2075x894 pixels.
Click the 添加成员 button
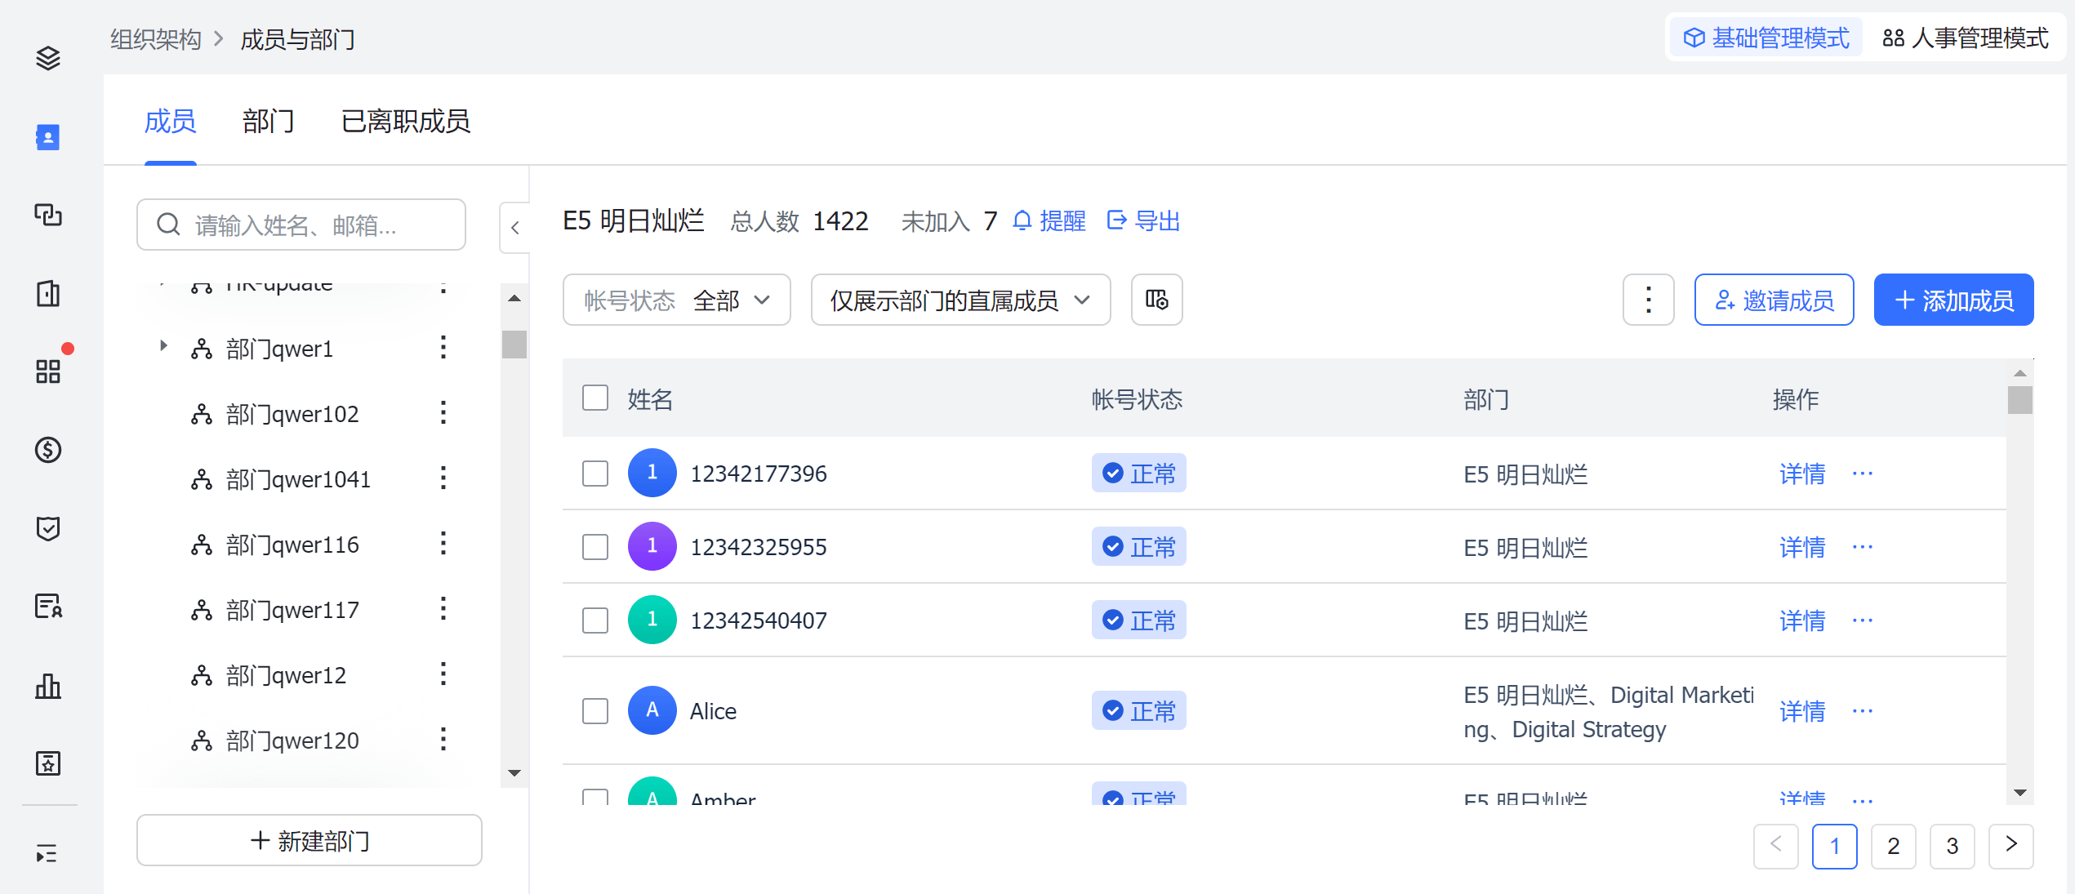coord(1954,300)
